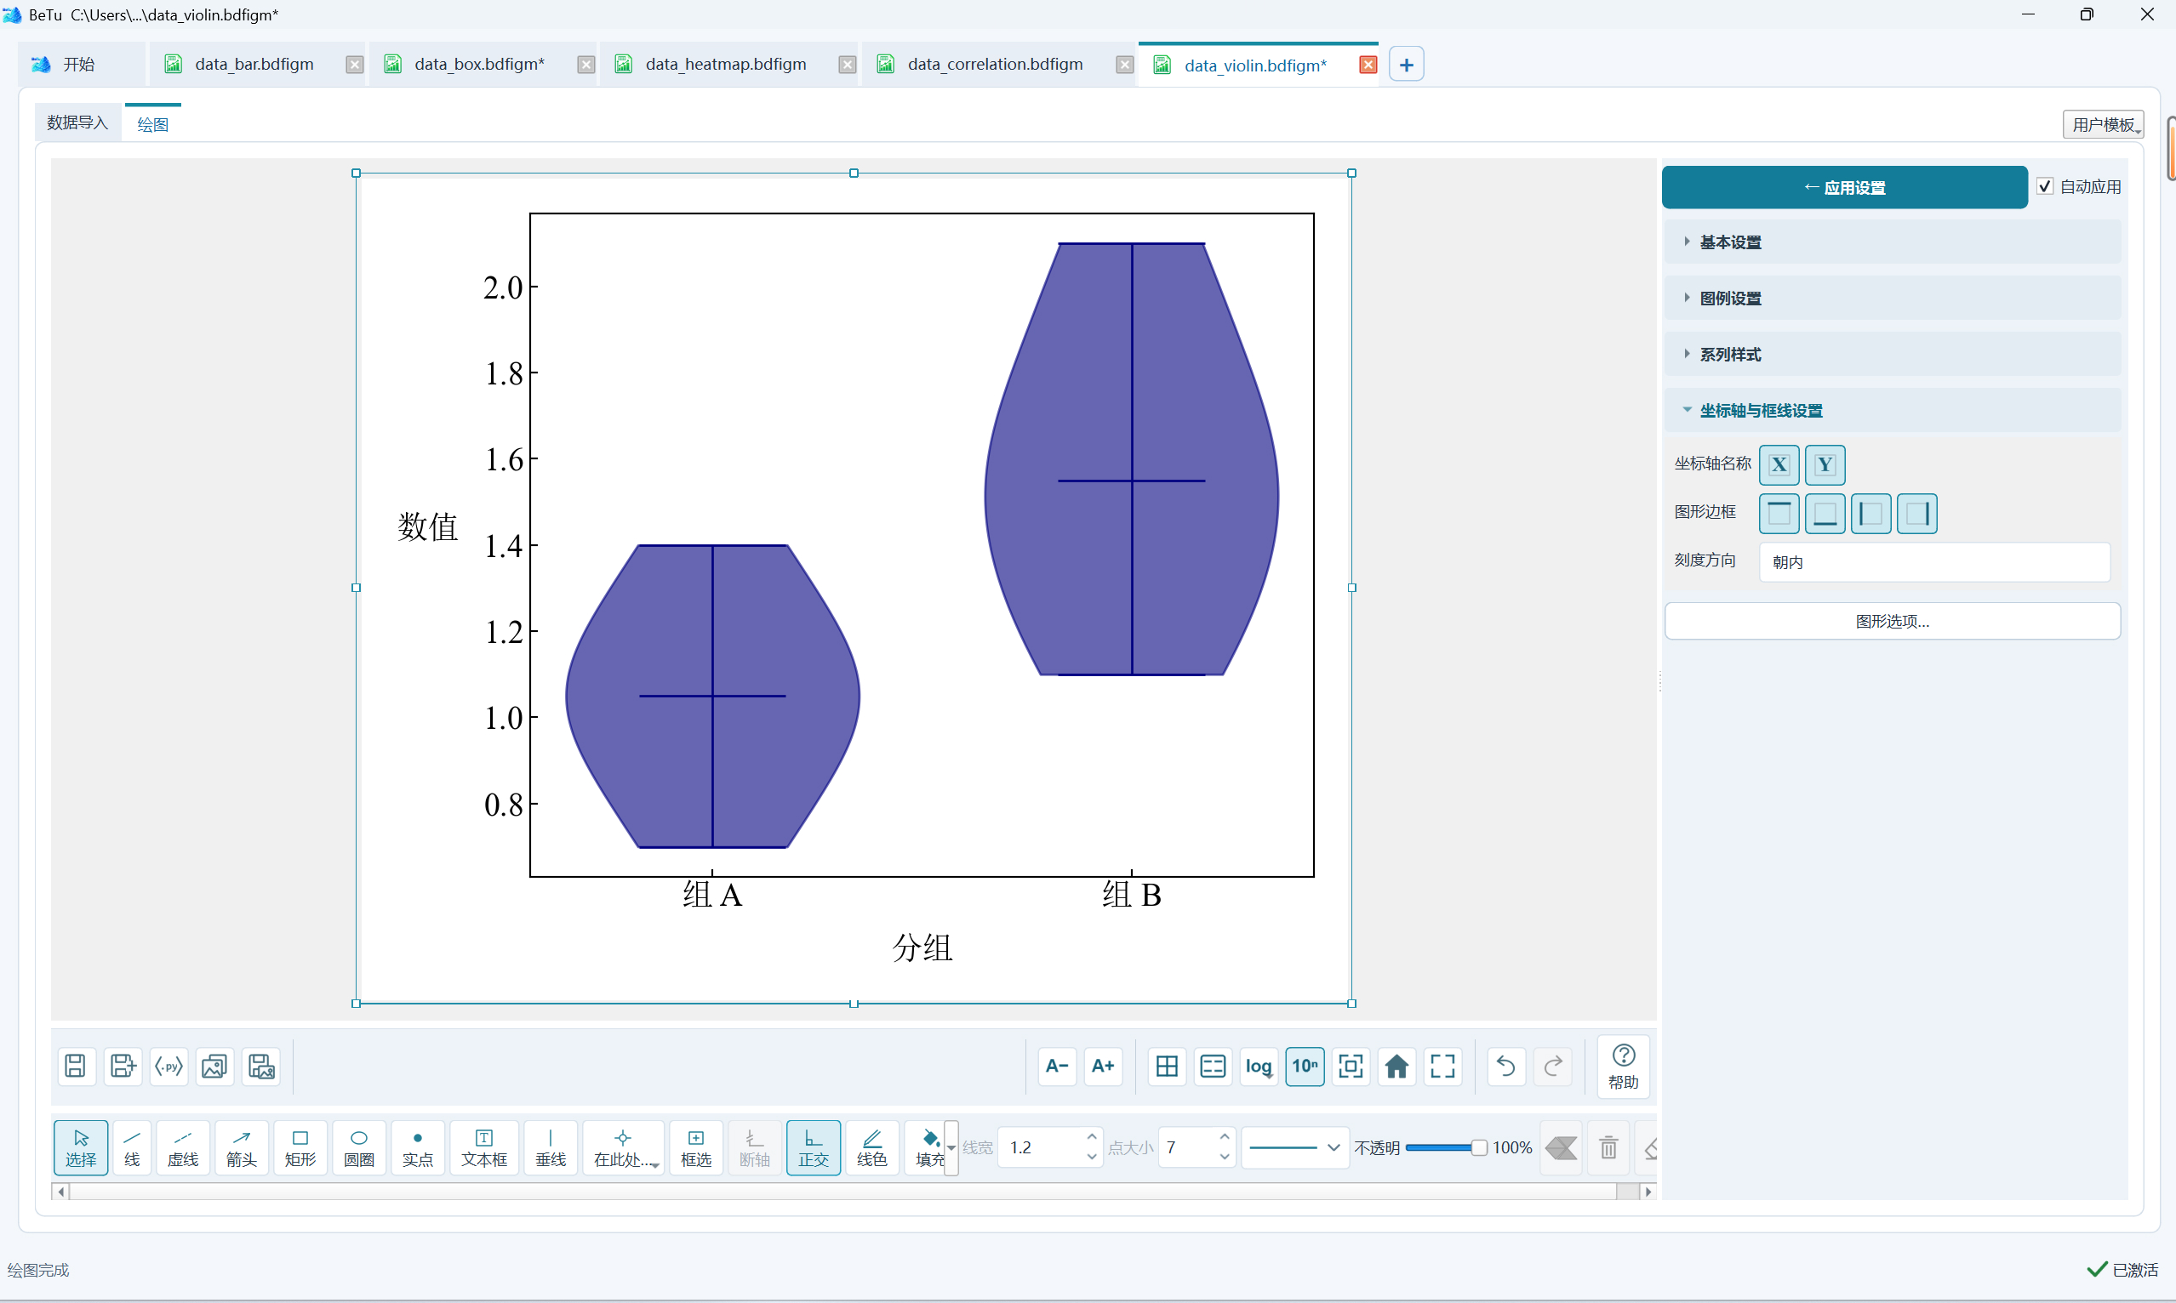Toggle the 自动应用 checkbox
Viewport: 2176px width, 1303px height.
tap(2045, 186)
